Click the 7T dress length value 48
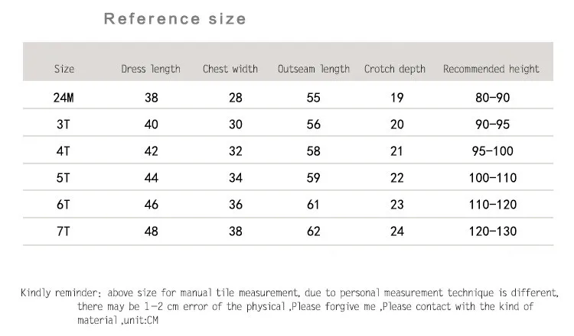The height and width of the screenshot is (336, 574). [152, 231]
